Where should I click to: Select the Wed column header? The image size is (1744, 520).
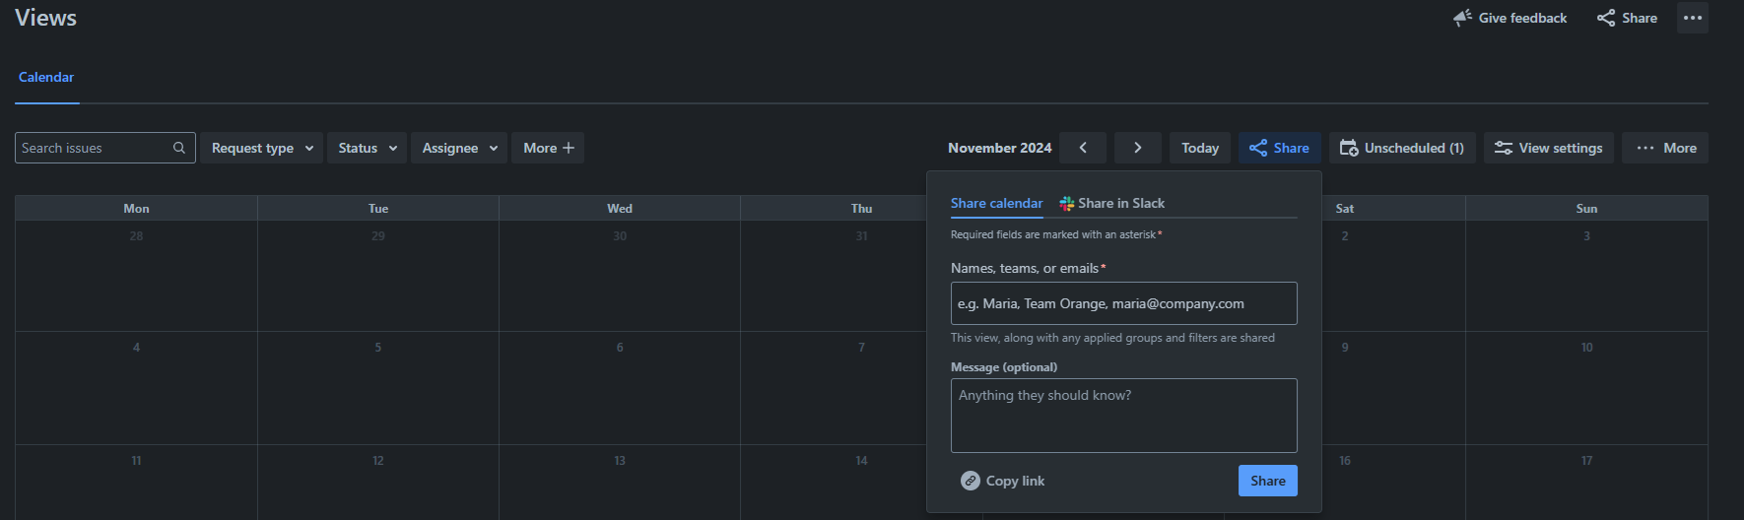click(x=620, y=208)
